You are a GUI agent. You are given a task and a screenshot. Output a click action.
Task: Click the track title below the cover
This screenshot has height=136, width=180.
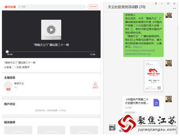click(x=51, y=45)
